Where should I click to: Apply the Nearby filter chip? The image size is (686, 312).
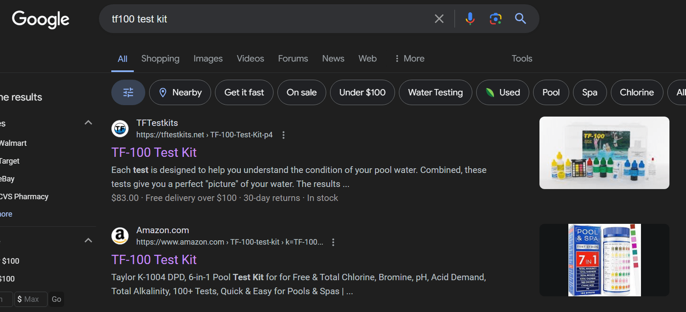(x=180, y=92)
